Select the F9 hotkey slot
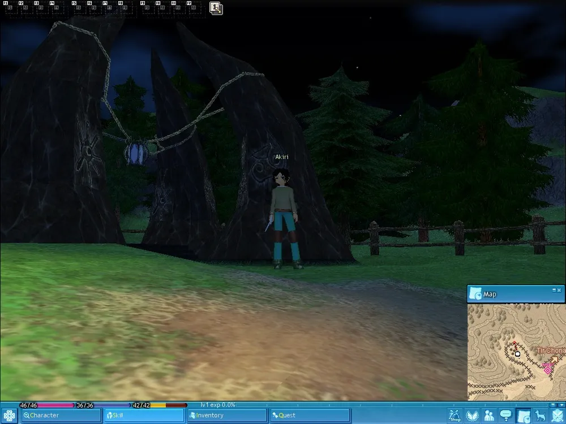The image size is (566, 424). click(x=148, y=8)
